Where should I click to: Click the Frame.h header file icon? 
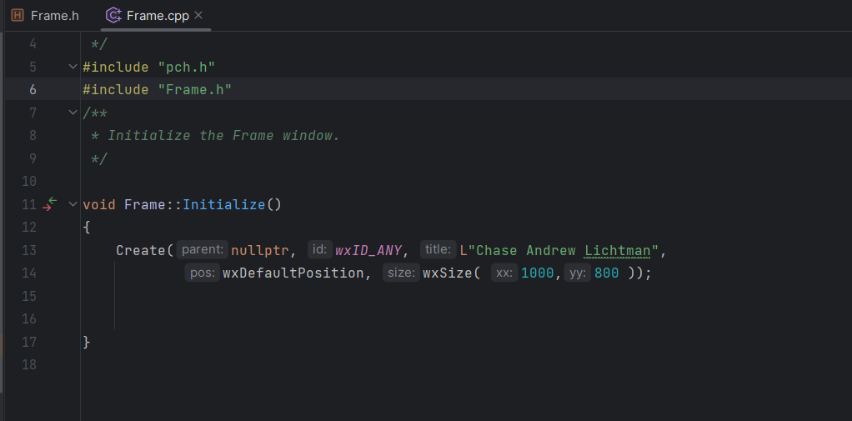coord(18,16)
